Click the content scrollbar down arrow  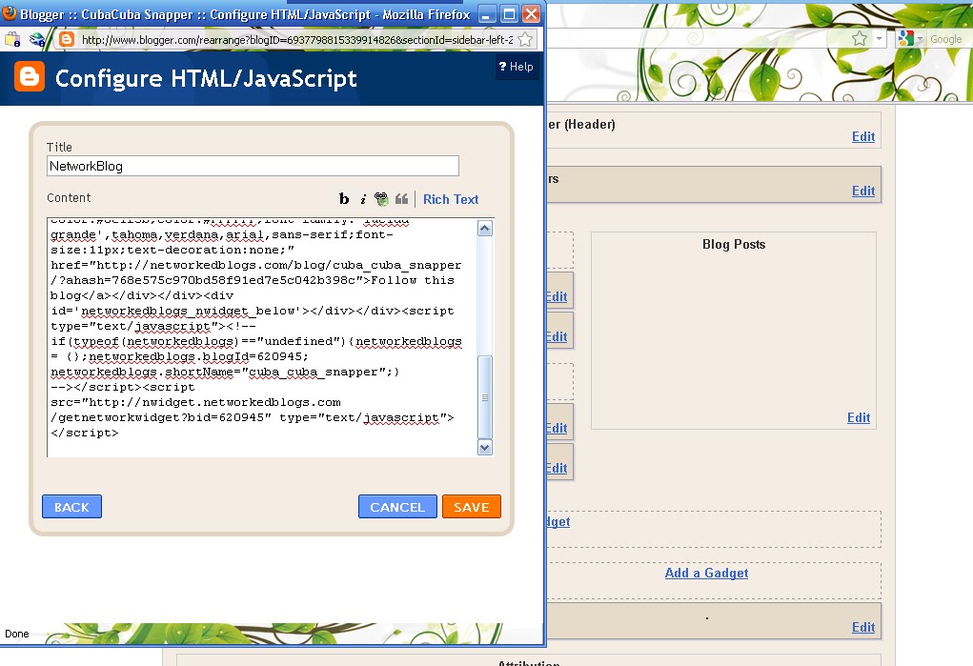485,447
